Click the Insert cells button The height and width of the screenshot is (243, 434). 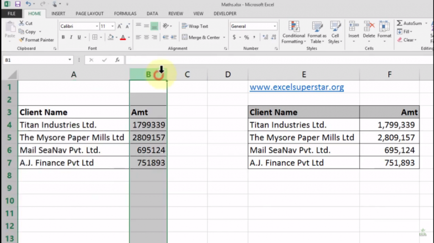click(x=354, y=32)
